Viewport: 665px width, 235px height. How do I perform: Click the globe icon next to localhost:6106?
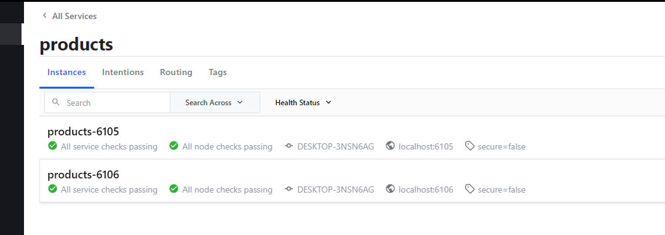[391, 189]
